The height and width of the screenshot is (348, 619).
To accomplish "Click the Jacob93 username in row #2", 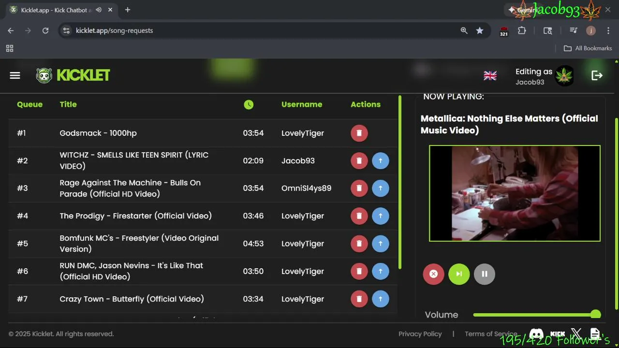I will pyautogui.click(x=298, y=160).
